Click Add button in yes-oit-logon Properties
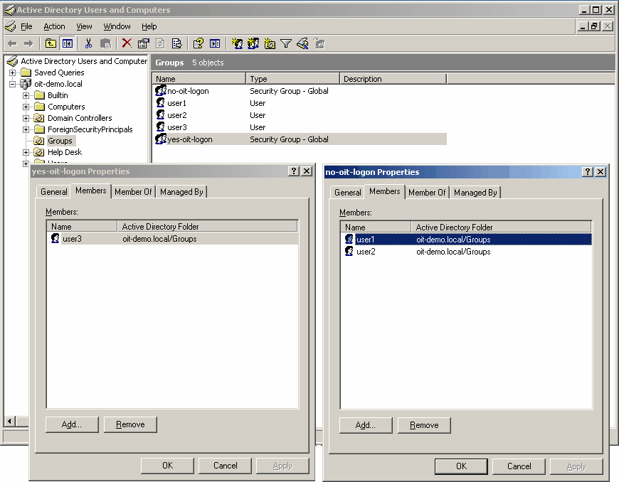Viewport: 619px width, 482px height. pyautogui.click(x=71, y=424)
